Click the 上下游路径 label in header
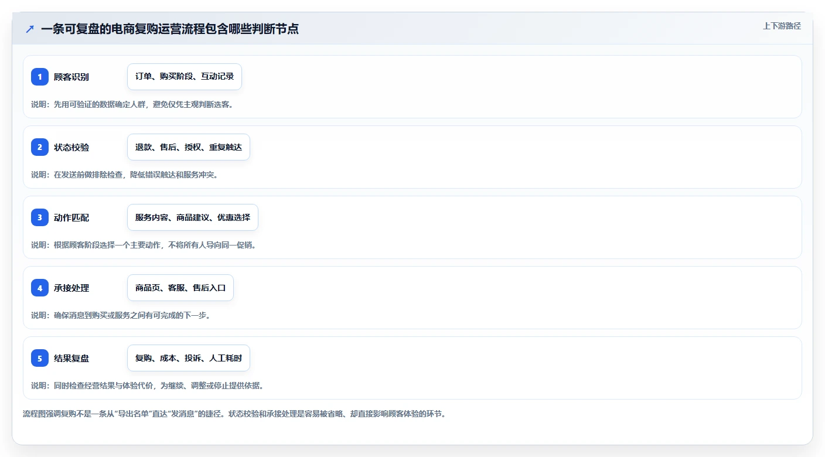 pos(782,26)
